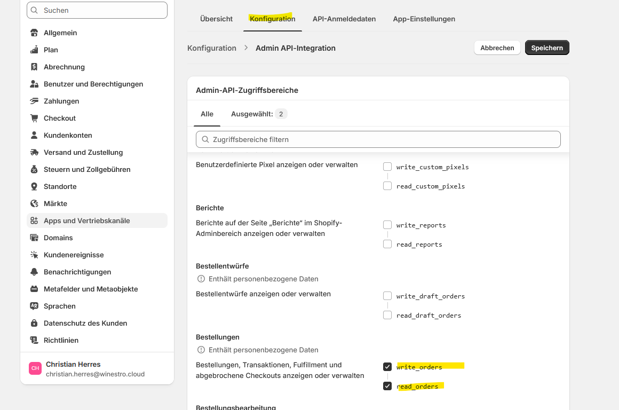The width and height of the screenshot is (619, 410).
Task: Tick the write_custom_pixels checkbox
Action: pos(387,167)
